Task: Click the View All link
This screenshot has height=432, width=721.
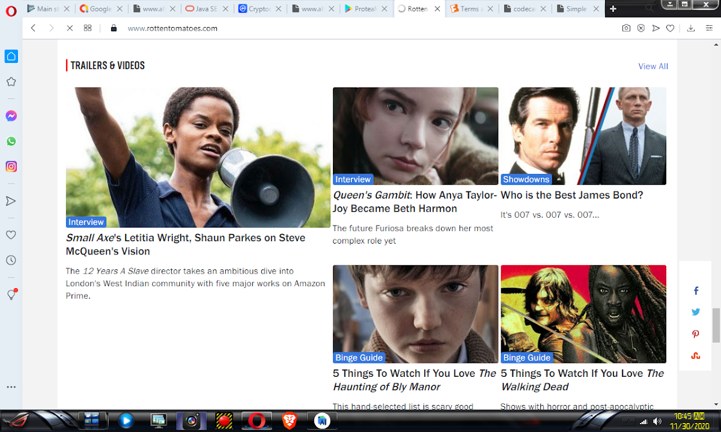Action: click(653, 67)
